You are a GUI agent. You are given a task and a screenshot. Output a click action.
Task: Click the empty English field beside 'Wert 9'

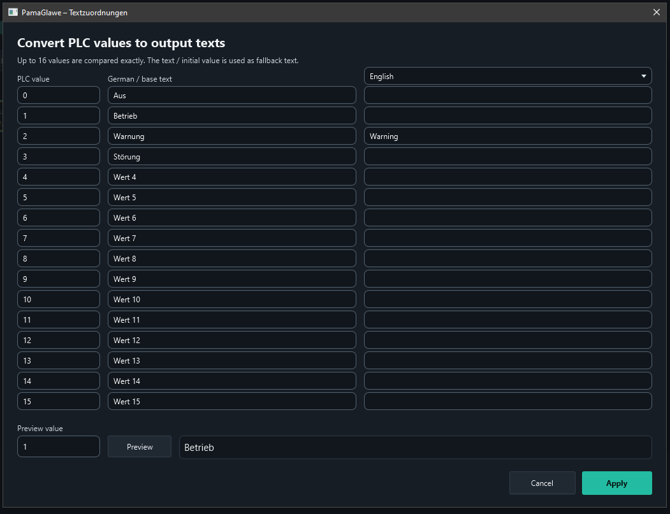(507, 279)
